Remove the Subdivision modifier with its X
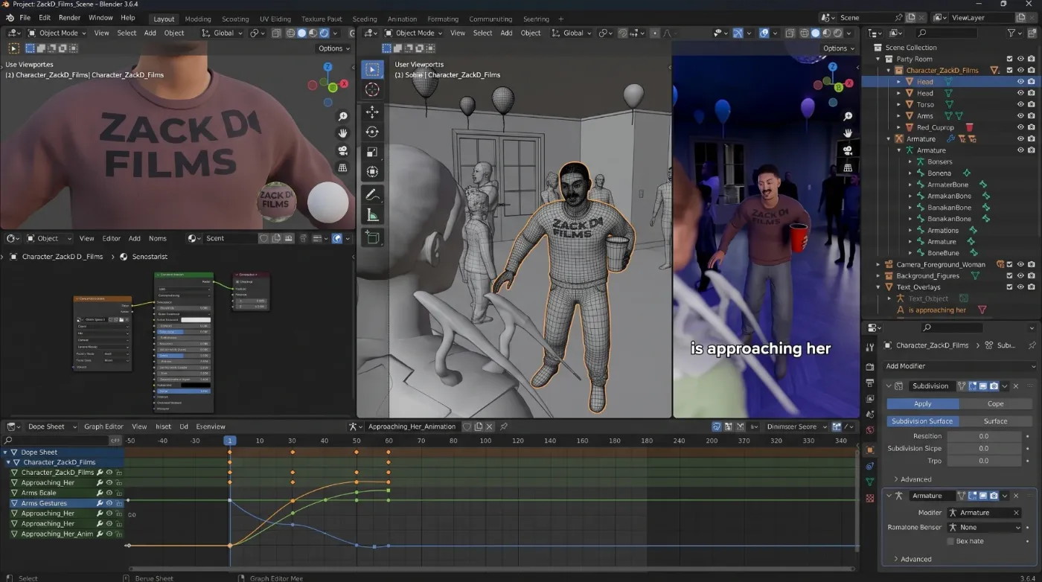This screenshot has width=1042, height=582. pos(1016,386)
